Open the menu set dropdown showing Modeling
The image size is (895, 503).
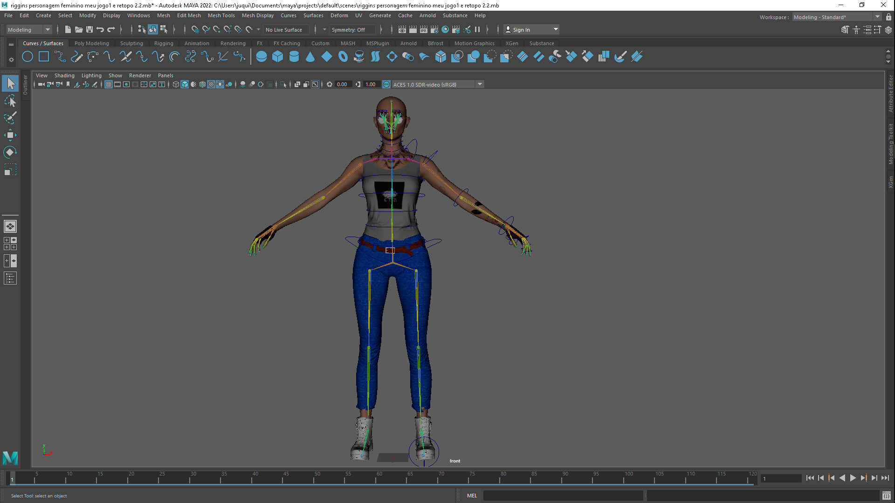pos(28,29)
